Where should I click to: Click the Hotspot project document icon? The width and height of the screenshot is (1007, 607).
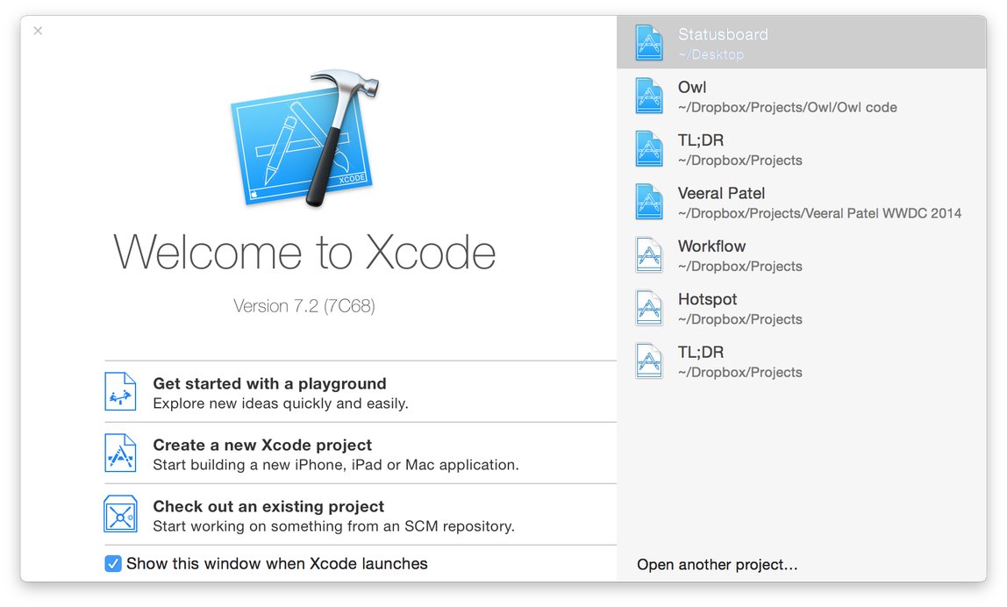point(648,308)
